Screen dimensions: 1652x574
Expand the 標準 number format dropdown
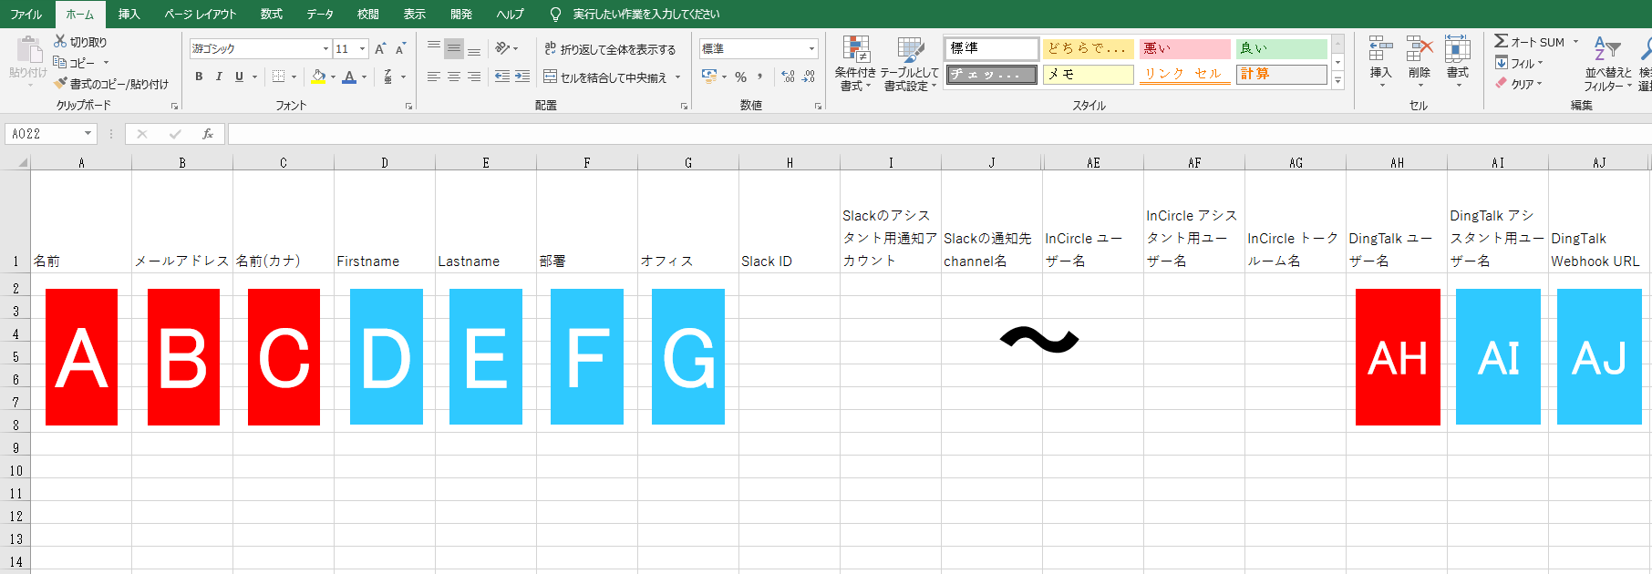[x=811, y=48]
